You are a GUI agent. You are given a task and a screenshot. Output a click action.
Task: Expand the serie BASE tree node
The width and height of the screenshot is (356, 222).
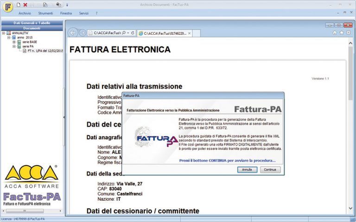[14, 42]
